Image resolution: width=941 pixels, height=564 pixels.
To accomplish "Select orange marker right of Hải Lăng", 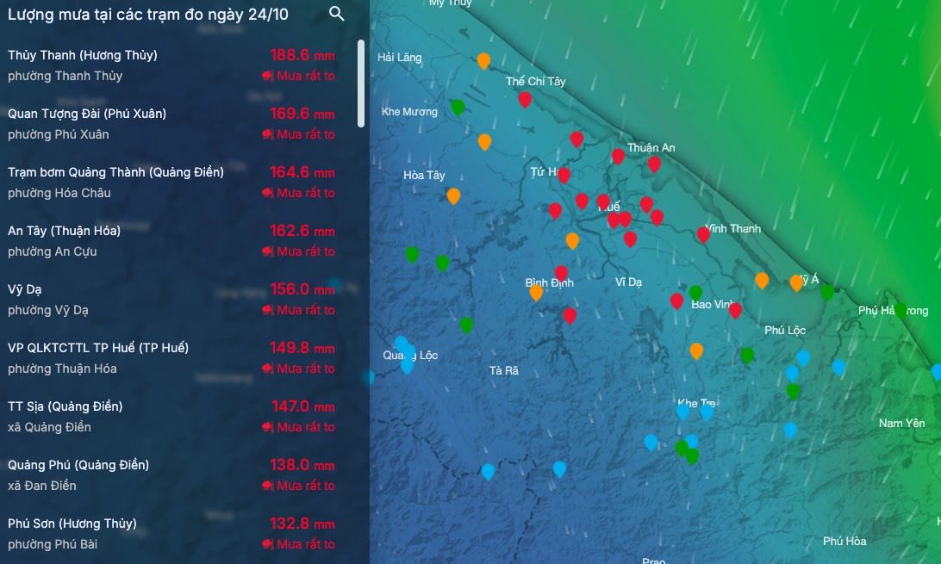I will (x=483, y=60).
